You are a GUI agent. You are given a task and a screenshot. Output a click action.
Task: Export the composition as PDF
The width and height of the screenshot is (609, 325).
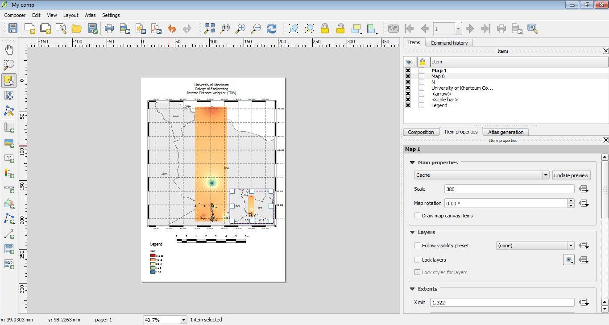pyautogui.click(x=156, y=29)
